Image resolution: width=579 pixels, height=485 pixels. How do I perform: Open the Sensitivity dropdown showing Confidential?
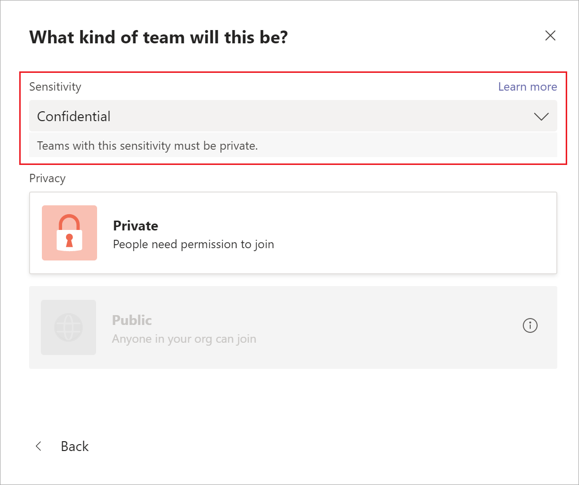(x=293, y=116)
